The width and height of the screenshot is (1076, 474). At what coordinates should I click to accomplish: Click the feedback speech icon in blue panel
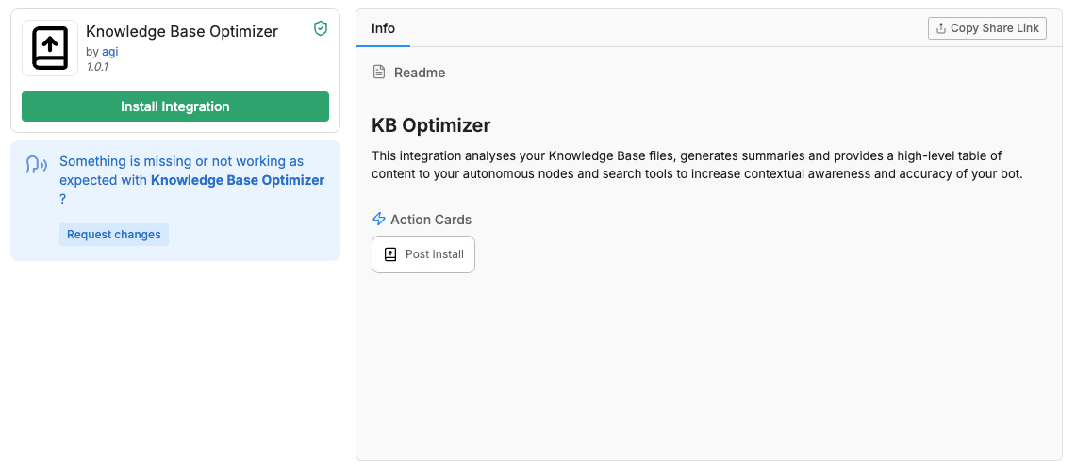[37, 164]
